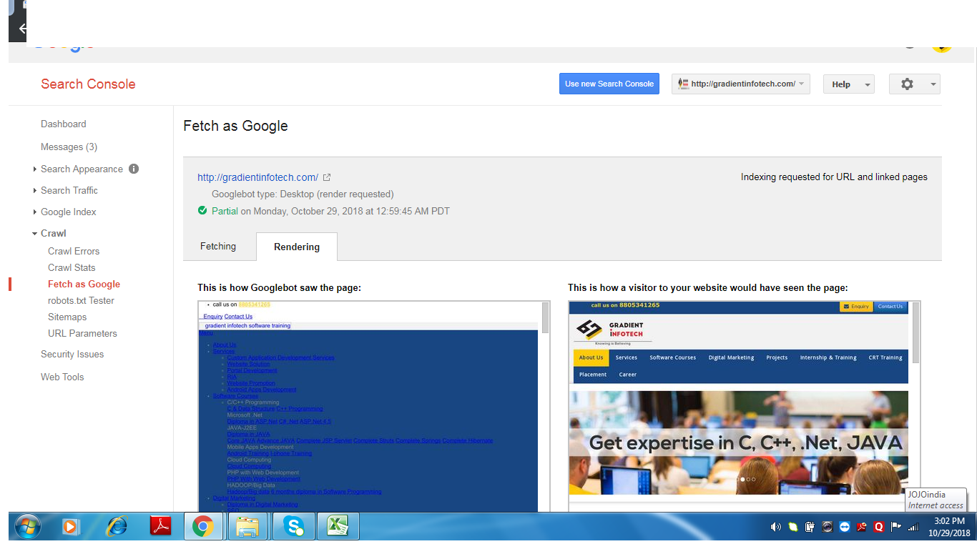
Task: Collapse the Crawl section
Action: [35, 234]
